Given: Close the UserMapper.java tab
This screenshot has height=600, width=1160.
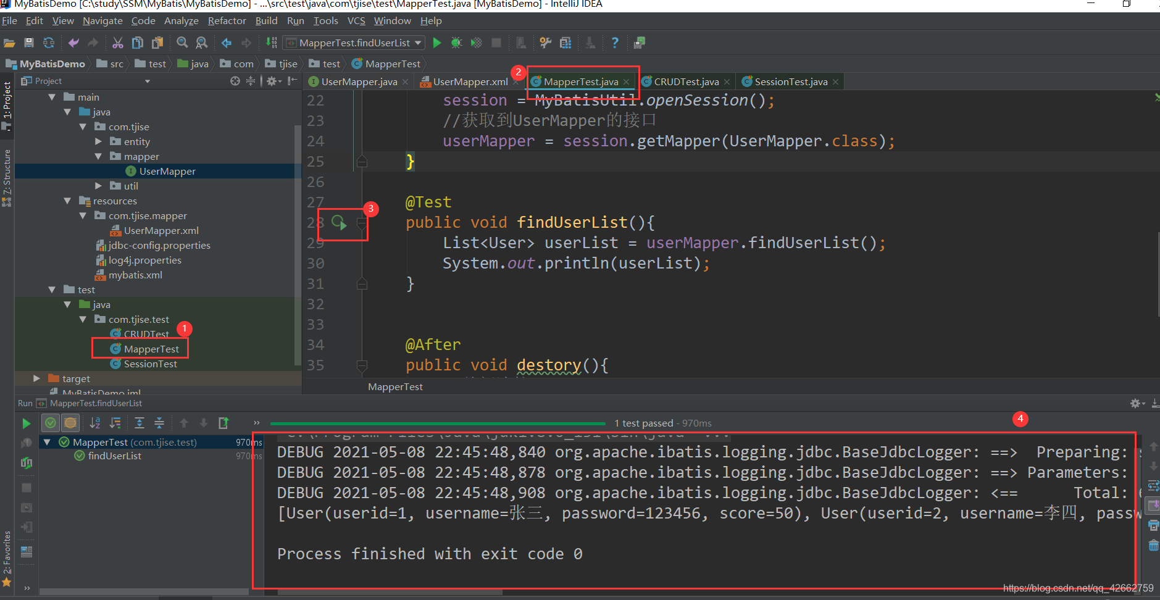Looking at the screenshot, I should [405, 82].
